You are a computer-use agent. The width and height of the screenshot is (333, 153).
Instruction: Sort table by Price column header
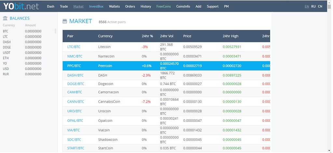(x=187, y=36)
